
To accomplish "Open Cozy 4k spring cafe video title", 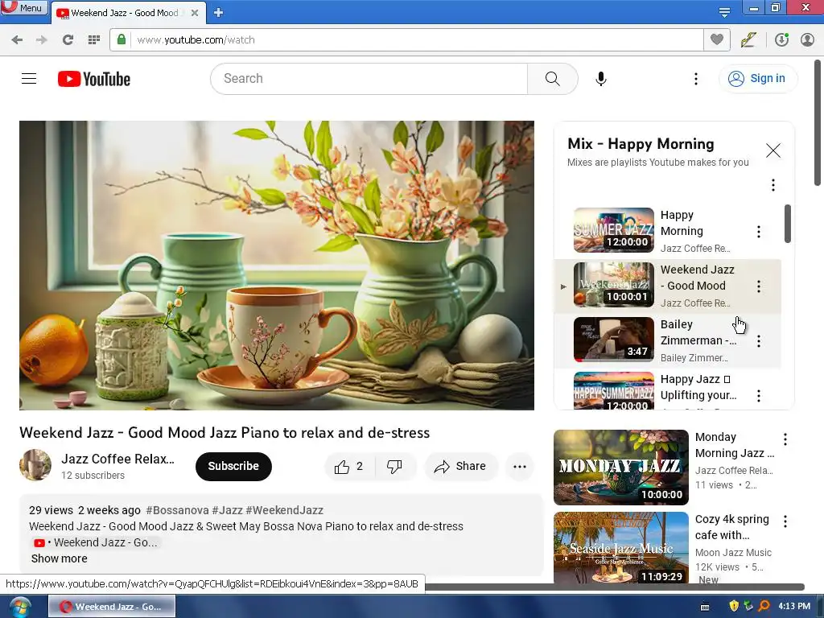I will [731, 527].
